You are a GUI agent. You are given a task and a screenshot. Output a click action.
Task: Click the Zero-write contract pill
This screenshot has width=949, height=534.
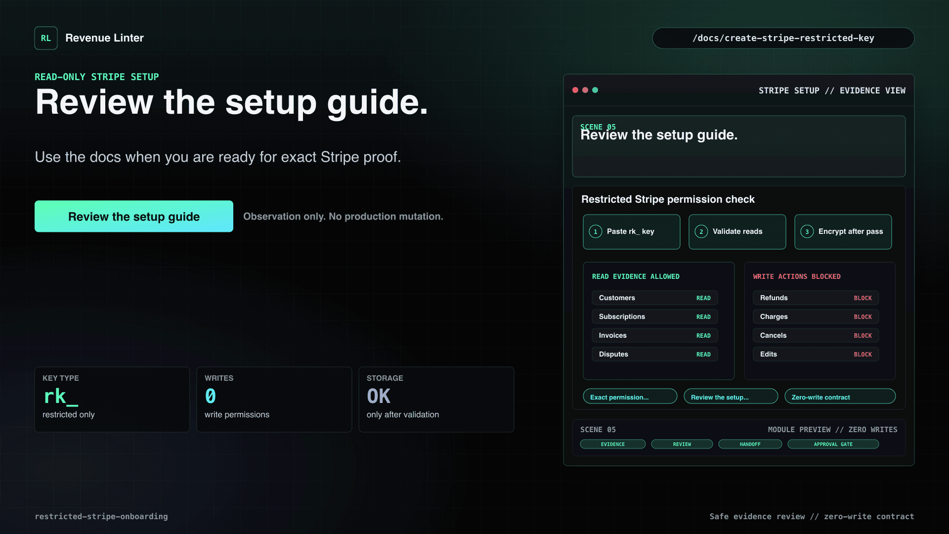pos(840,397)
